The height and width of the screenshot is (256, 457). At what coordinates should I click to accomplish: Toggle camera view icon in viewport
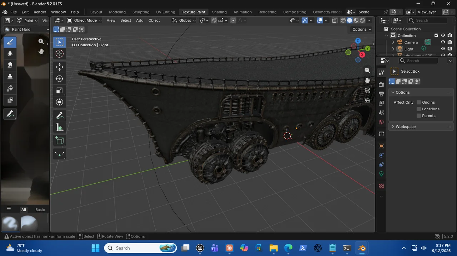(367, 90)
